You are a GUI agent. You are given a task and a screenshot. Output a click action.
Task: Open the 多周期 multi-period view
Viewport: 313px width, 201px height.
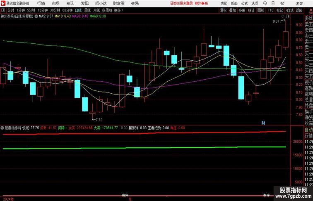pyautogui.click(x=107, y=10)
